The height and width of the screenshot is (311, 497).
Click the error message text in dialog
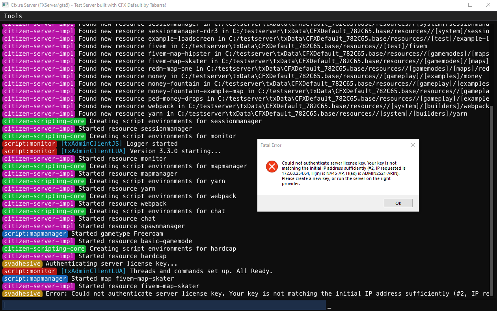[344, 173]
